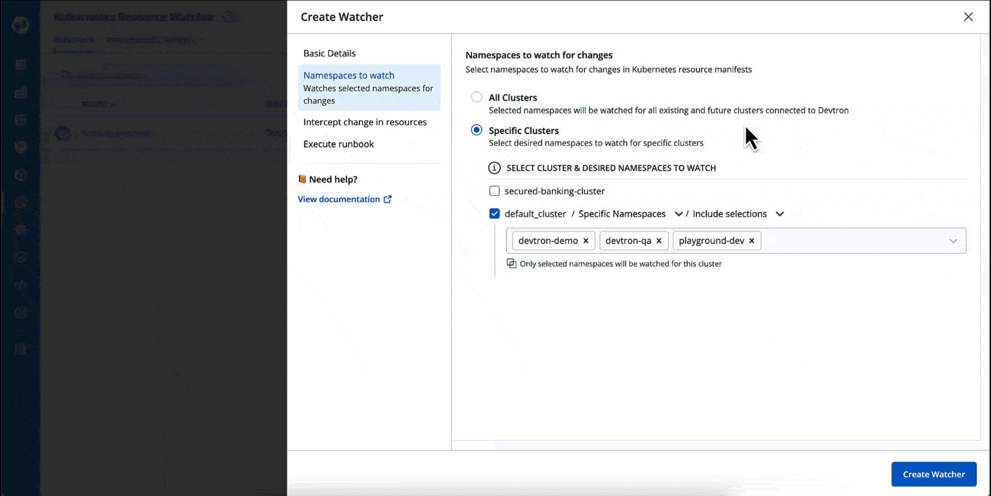991x496 pixels.
Task: Remove the devtron-qa namespace chip
Action: [659, 241]
